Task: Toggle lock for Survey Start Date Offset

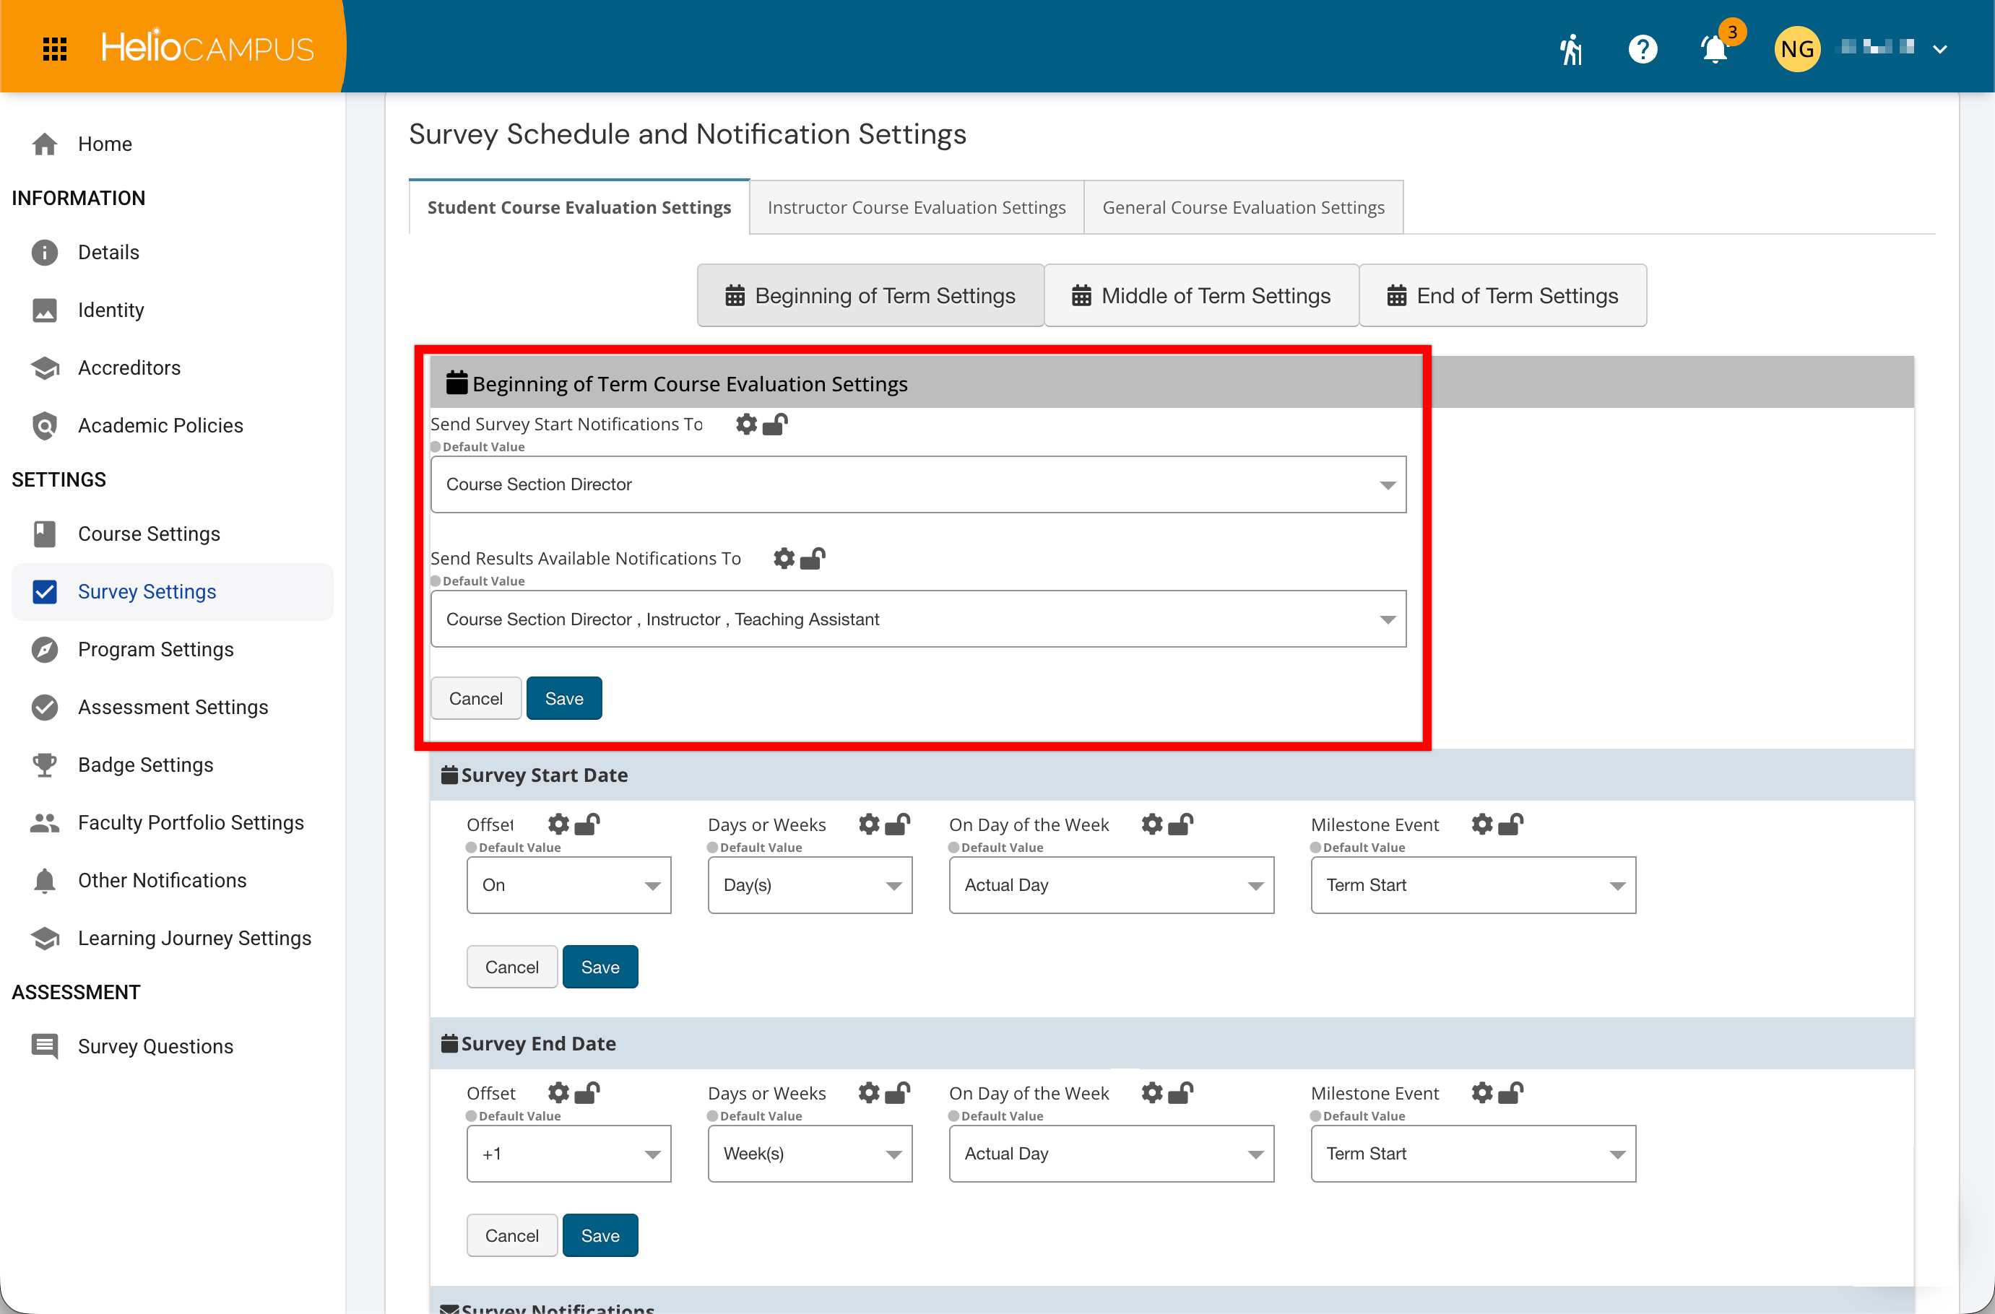Action: (x=587, y=824)
